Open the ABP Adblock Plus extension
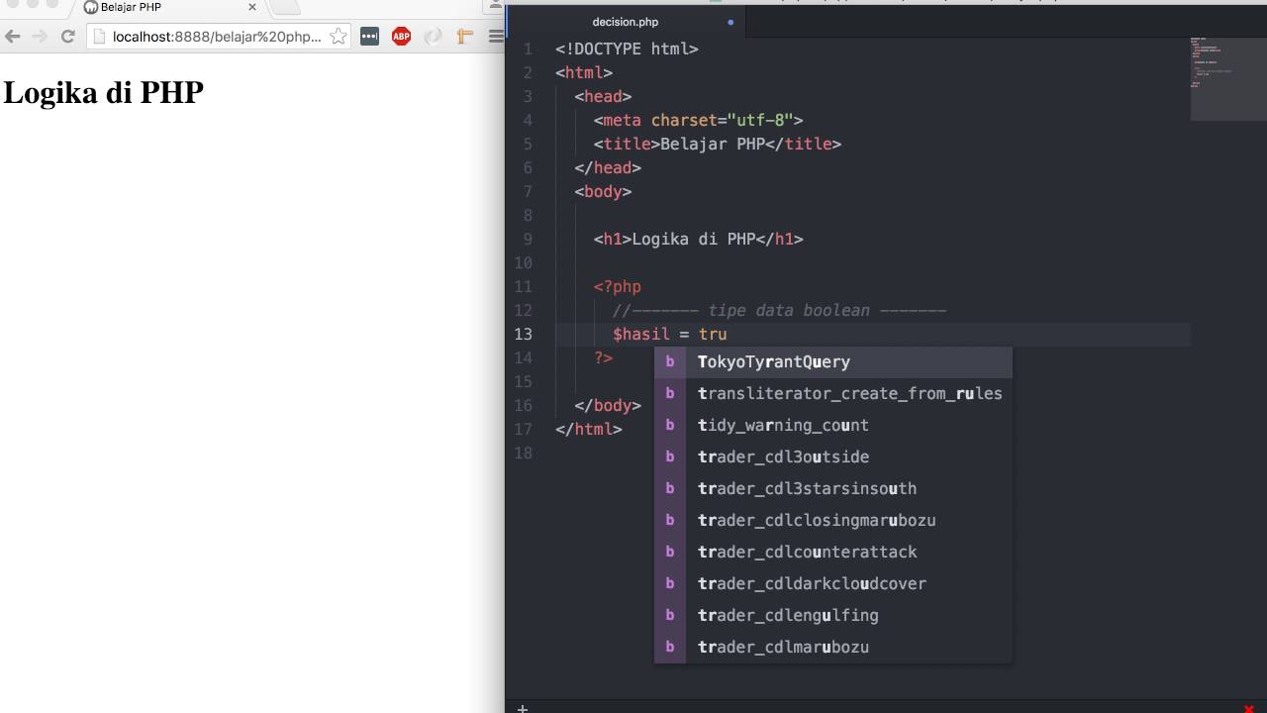This screenshot has width=1267, height=713. point(401,37)
